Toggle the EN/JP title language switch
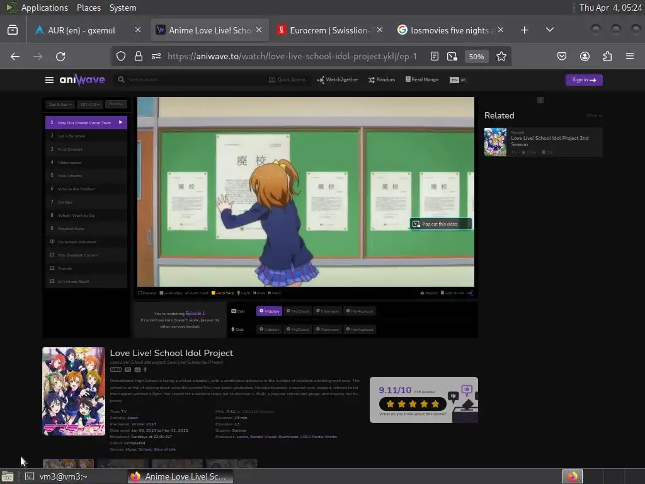 (x=457, y=80)
